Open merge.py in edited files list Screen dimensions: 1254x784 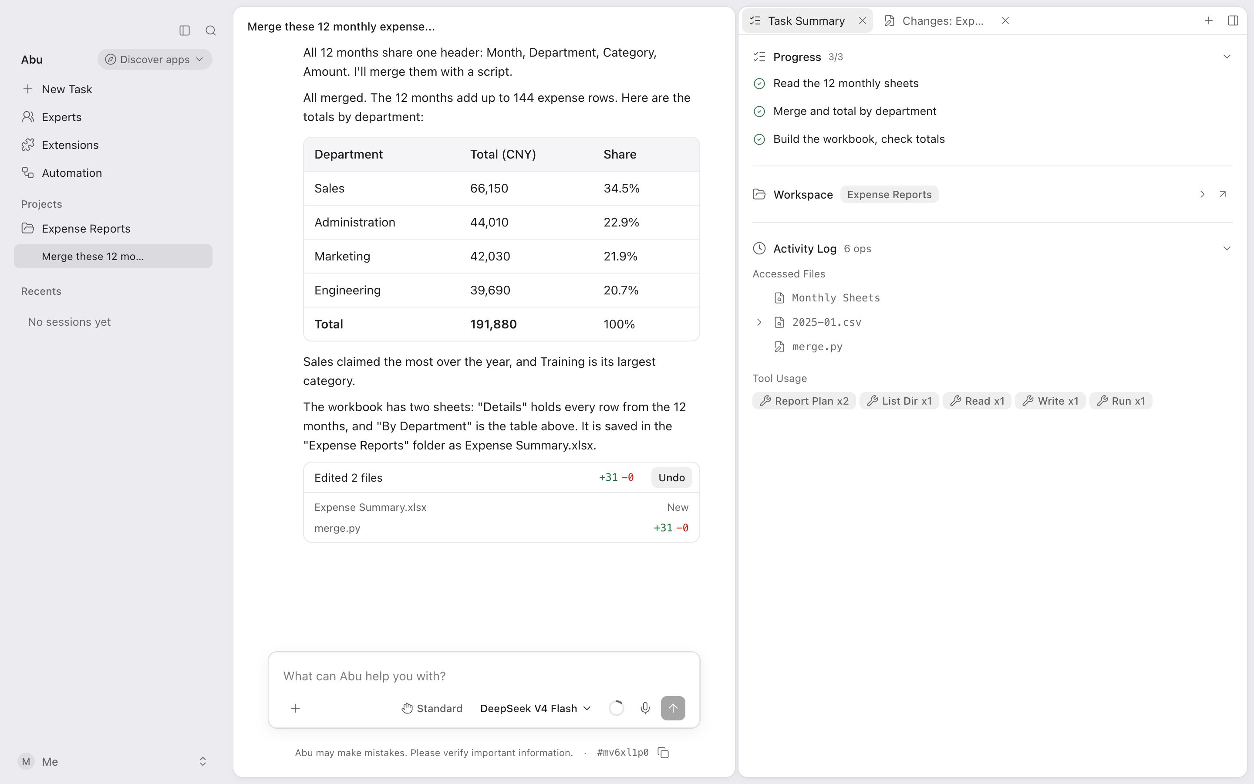tap(501, 528)
